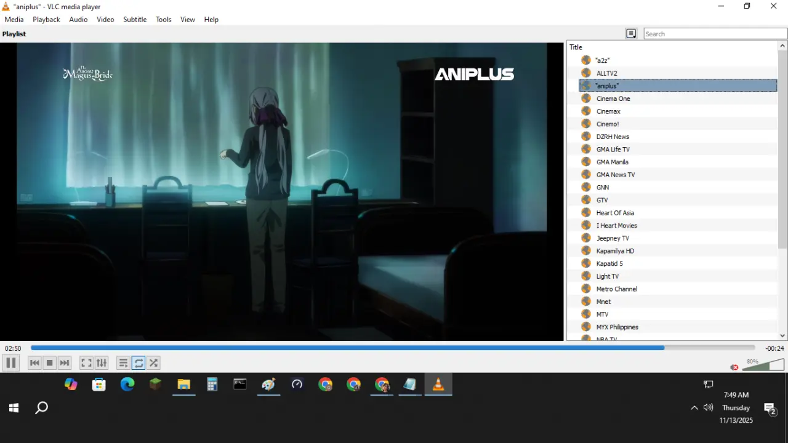Select Kapatid 5 channel
Image resolution: width=788 pixels, height=443 pixels.
point(678,263)
